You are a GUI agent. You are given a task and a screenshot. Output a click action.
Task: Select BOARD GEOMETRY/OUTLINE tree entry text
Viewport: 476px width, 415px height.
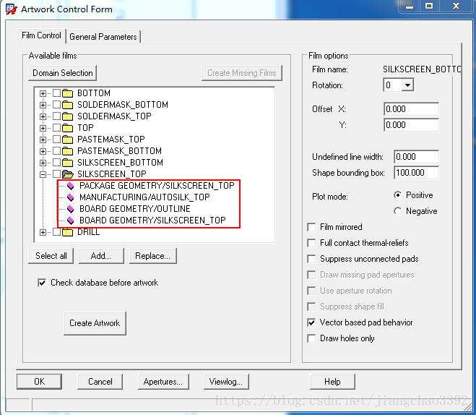tap(135, 209)
